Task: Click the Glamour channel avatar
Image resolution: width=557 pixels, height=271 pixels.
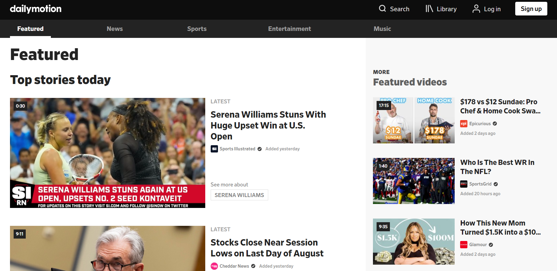Action: tap(464, 245)
